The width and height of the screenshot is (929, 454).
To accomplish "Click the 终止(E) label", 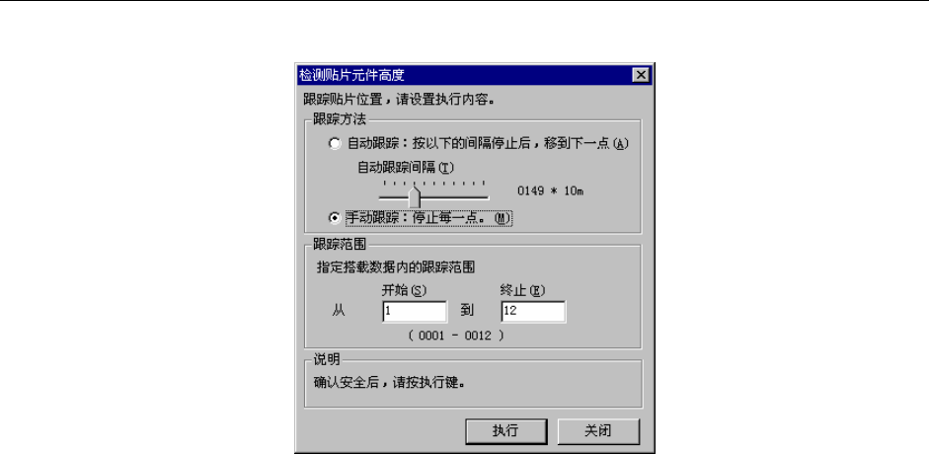I will pos(522,290).
